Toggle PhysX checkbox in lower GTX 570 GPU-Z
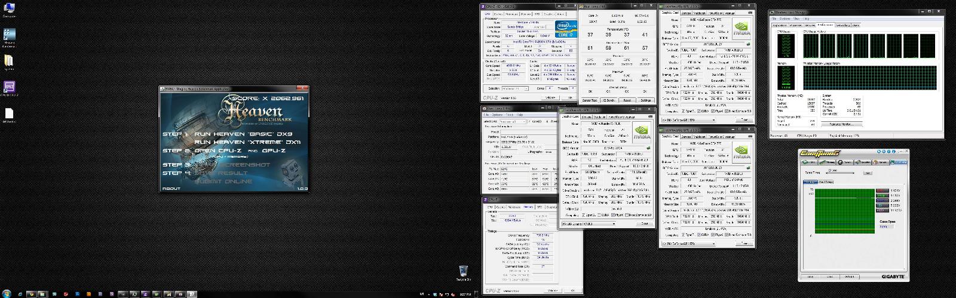956x298 pixels. pos(713,235)
